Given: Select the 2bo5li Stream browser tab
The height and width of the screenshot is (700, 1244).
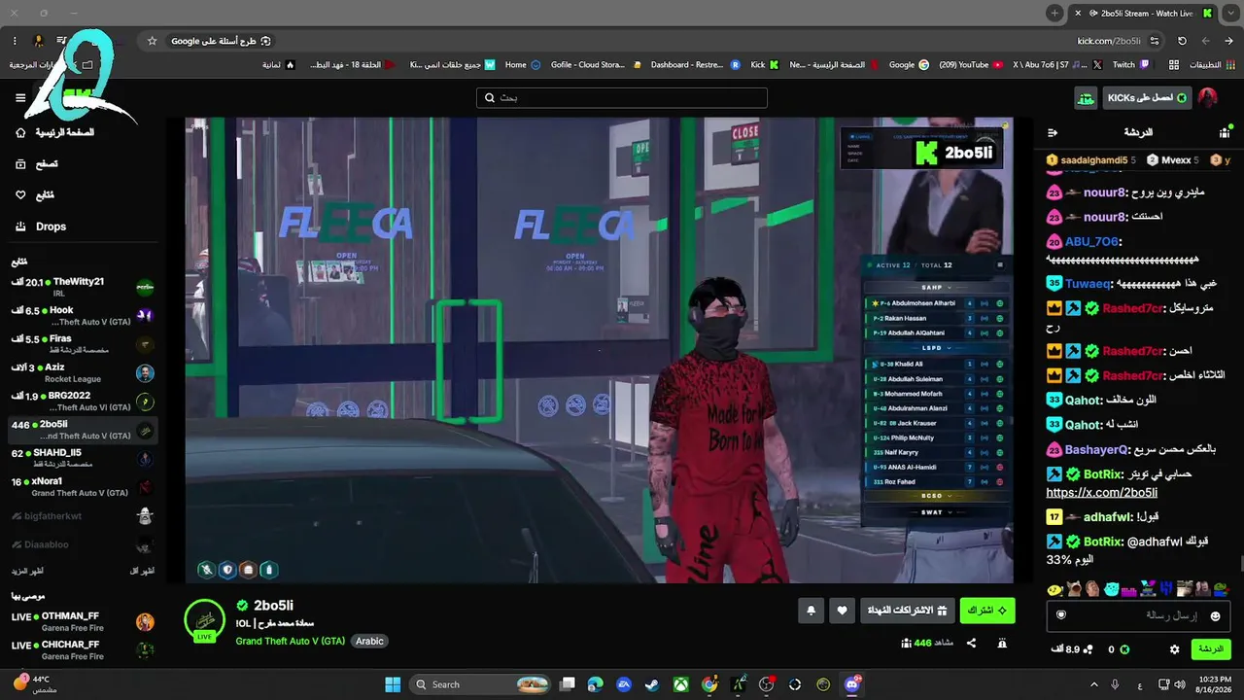Looking at the screenshot, I should click(1143, 14).
